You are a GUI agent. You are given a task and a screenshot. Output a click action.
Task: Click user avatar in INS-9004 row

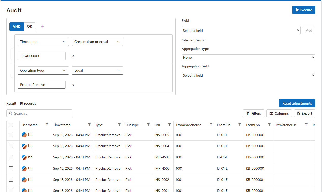pyautogui.click(x=24, y=146)
